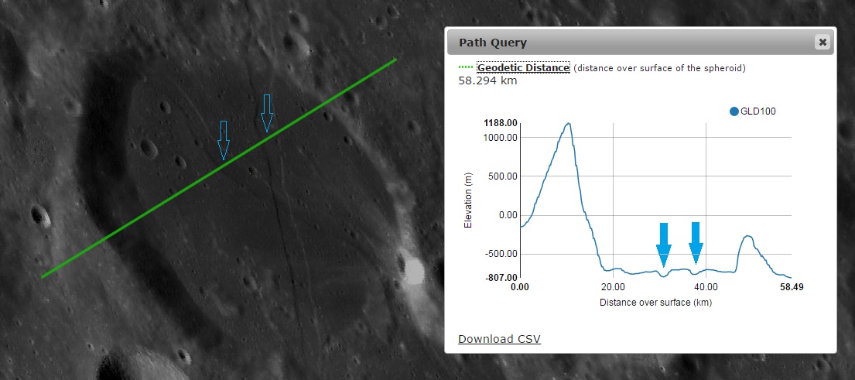Click the right outlined arrow on the map
Viewport: 855px width, 380px height.
coord(267,113)
